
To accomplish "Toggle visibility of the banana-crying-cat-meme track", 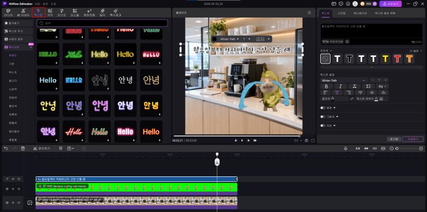I will pos(13,188).
